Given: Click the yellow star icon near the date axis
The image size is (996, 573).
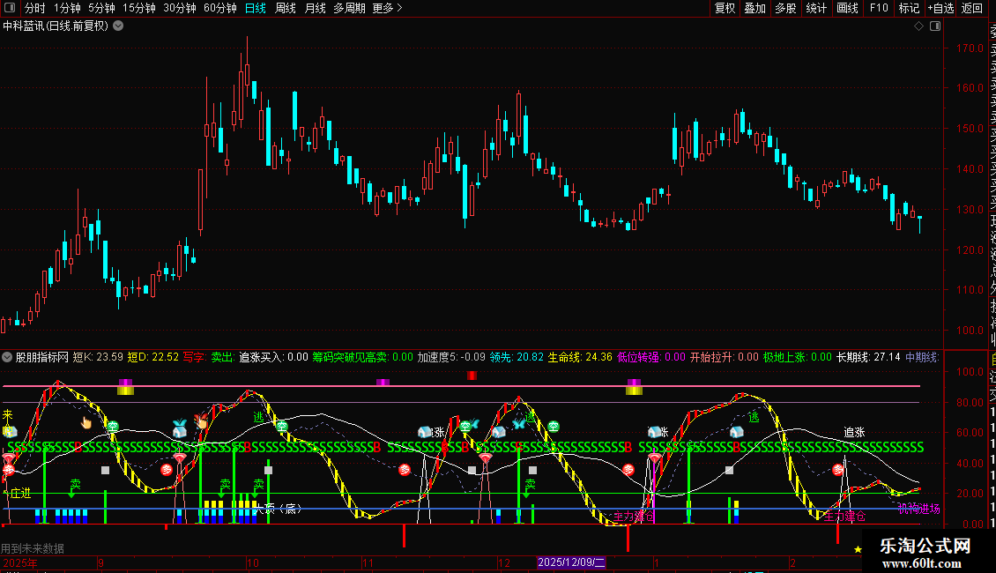Looking at the screenshot, I should pos(858,548).
